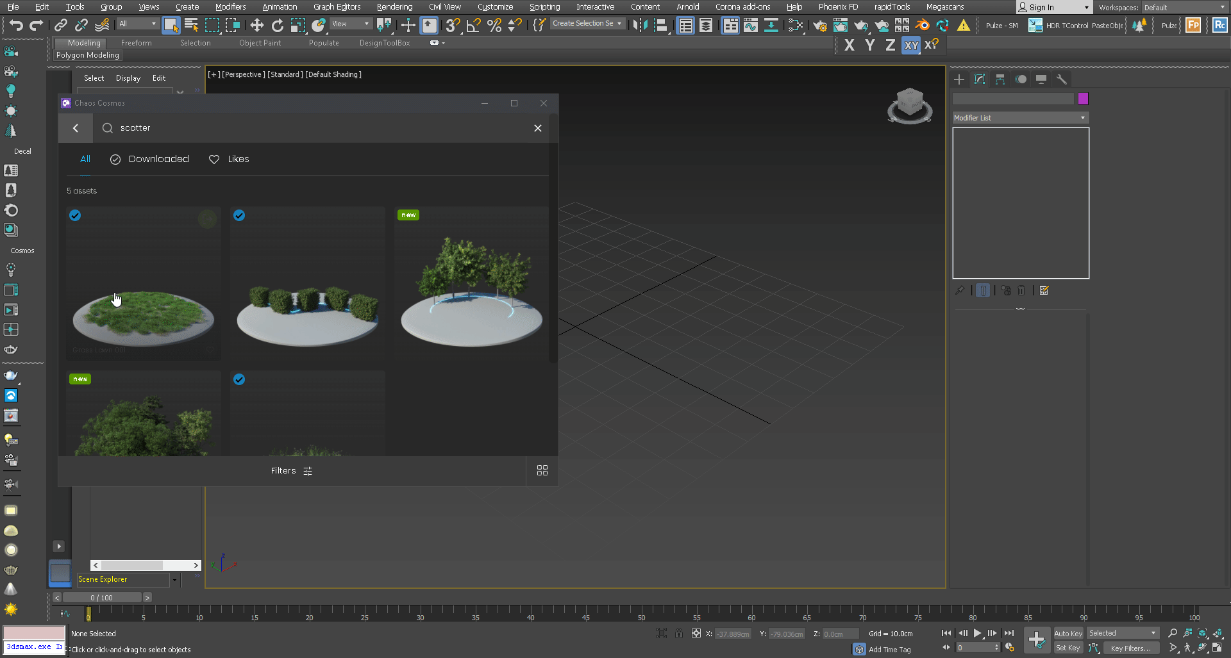Switch to the Freeform ribbon tab

click(x=136, y=43)
